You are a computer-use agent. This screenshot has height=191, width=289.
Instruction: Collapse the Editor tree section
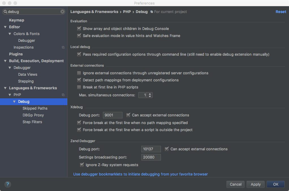(5, 27)
